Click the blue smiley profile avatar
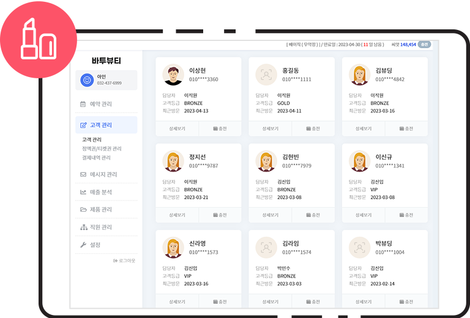This screenshot has width=470, height=318. [87, 79]
